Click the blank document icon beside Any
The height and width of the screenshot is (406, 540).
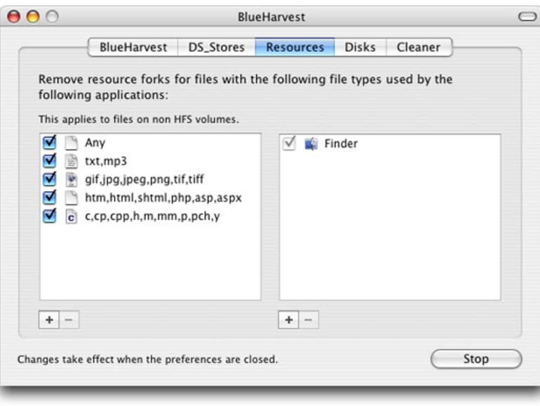pos(71,143)
